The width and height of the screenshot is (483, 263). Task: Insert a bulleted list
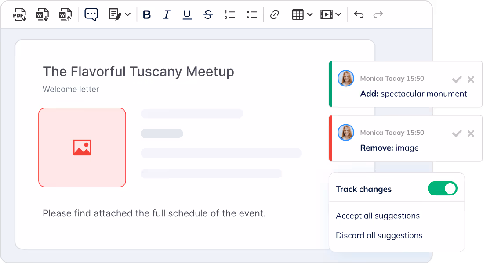252,15
